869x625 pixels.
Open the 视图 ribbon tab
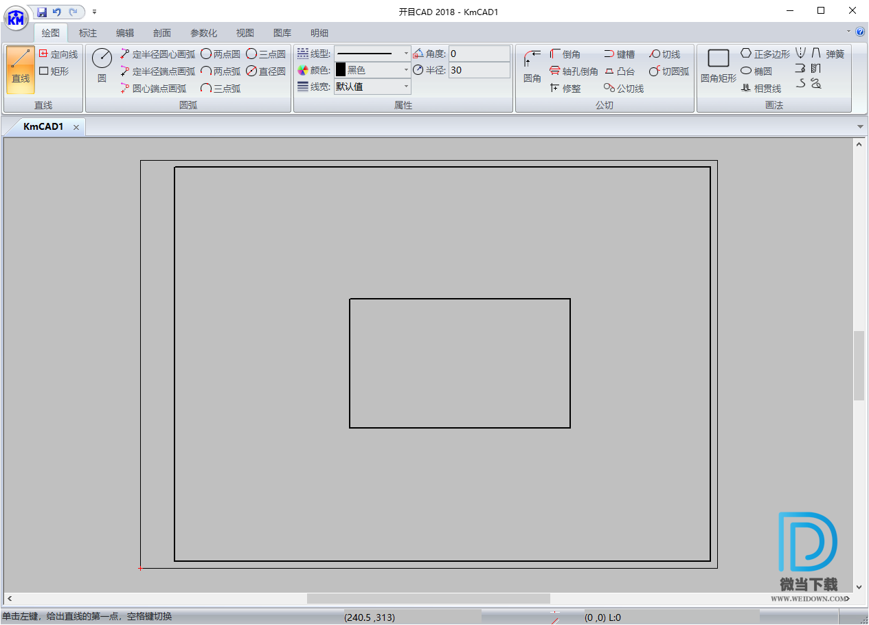tap(245, 33)
